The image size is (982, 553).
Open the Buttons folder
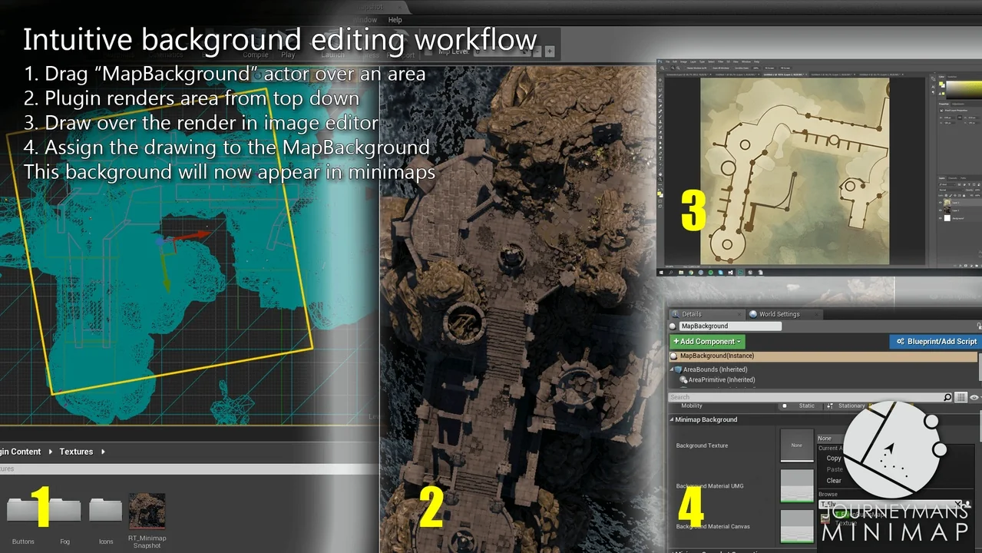24,512
